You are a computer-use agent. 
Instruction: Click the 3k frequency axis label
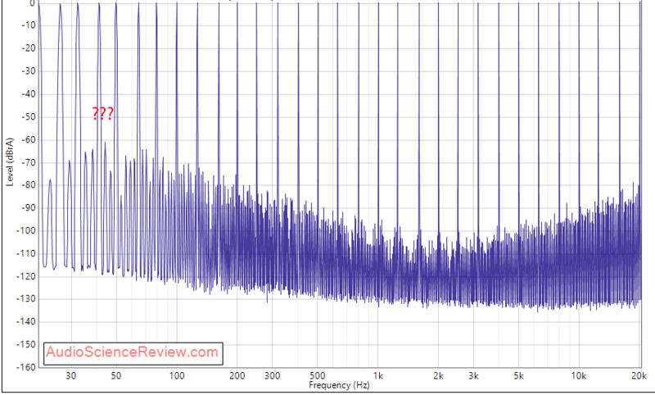click(x=473, y=376)
